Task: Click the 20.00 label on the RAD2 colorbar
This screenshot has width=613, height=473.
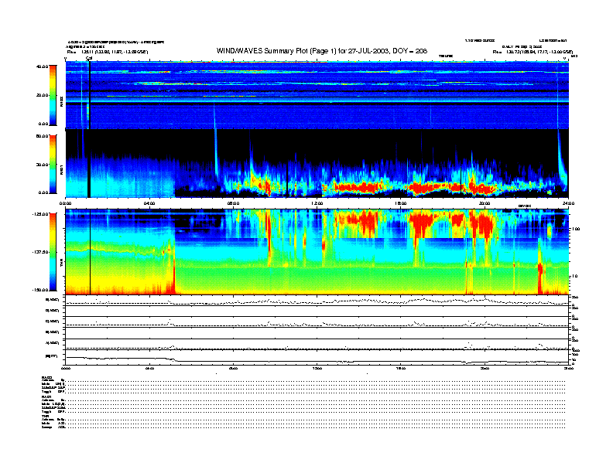Action: pos(42,95)
